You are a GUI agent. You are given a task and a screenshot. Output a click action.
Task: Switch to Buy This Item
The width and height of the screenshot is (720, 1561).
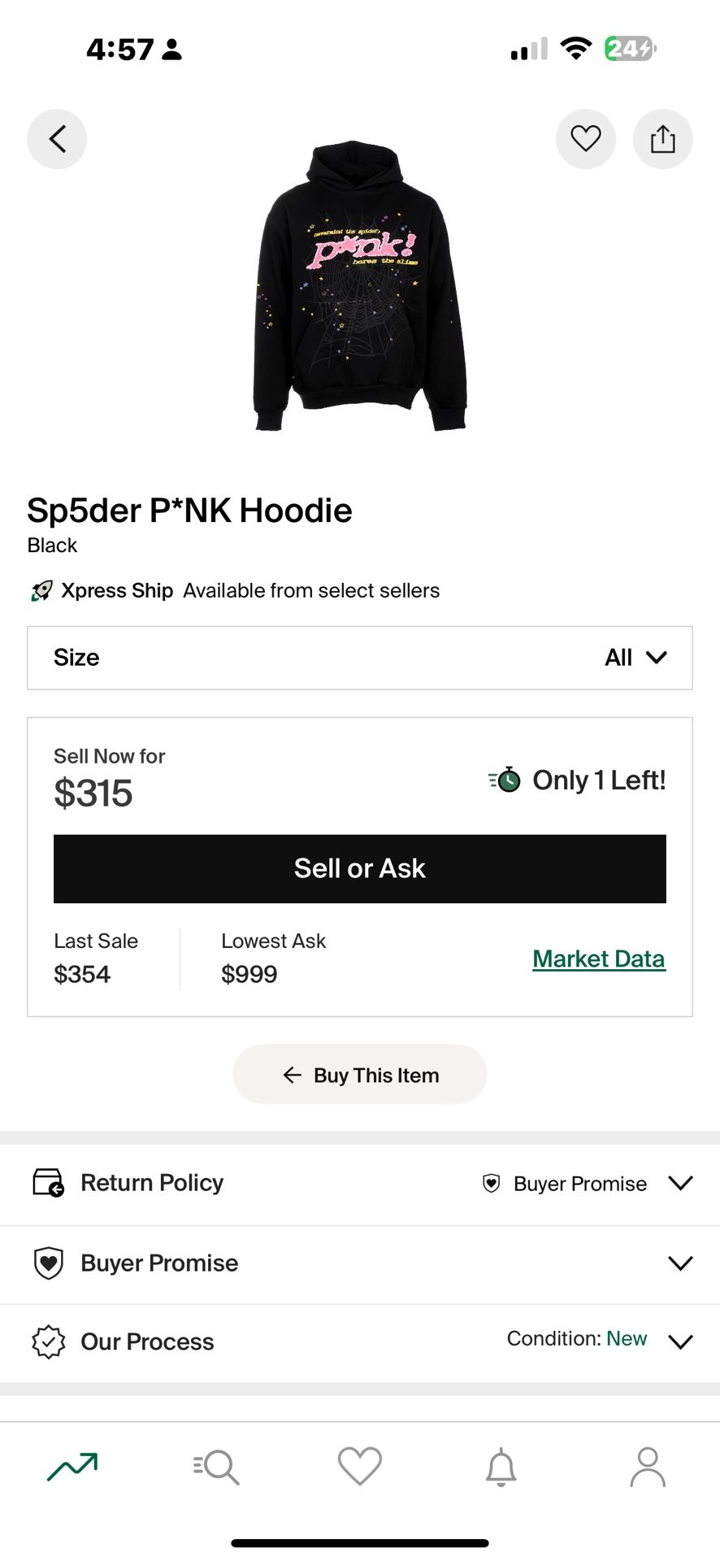[x=359, y=1075]
